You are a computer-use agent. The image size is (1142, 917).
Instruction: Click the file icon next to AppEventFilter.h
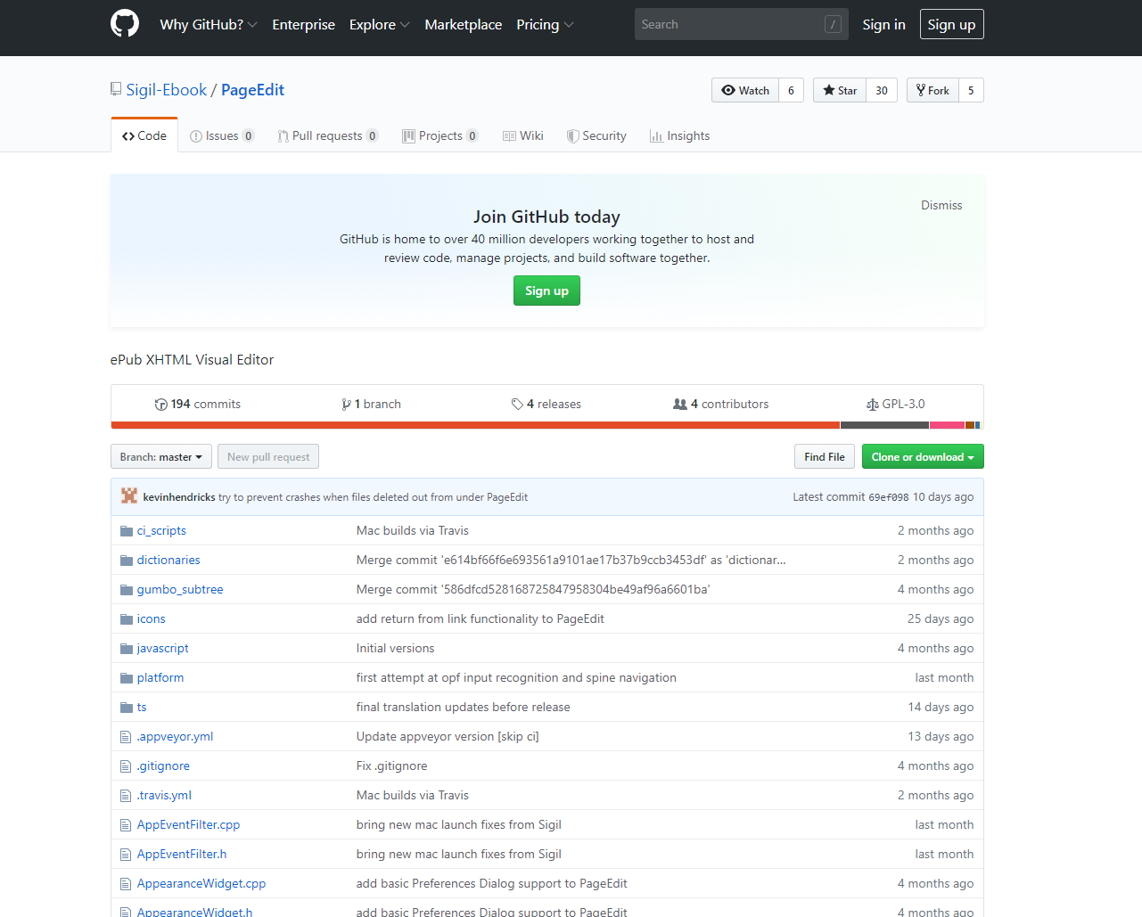click(126, 855)
